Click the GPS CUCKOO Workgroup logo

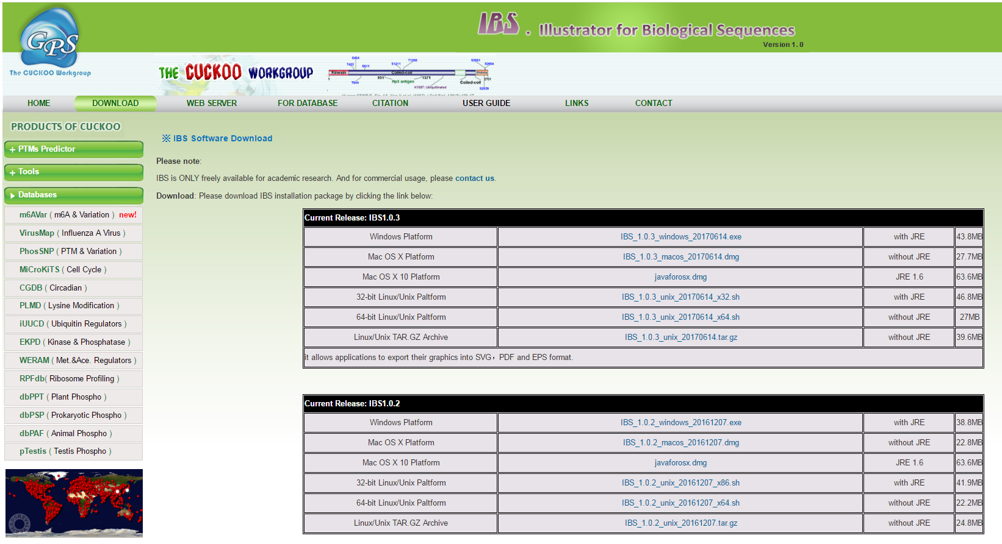50,43
